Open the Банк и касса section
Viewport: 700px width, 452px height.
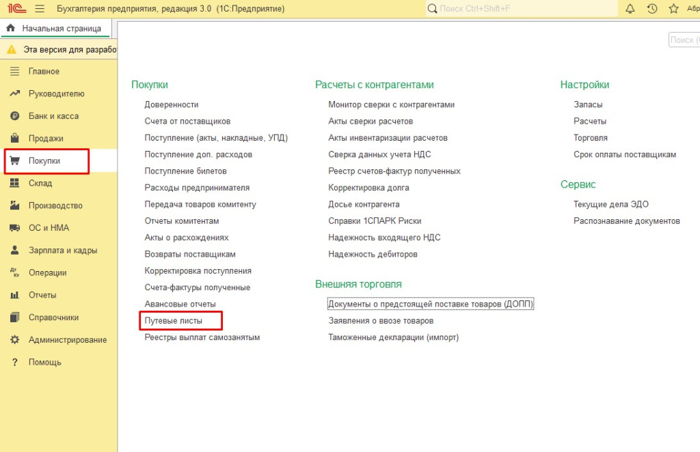(53, 116)
